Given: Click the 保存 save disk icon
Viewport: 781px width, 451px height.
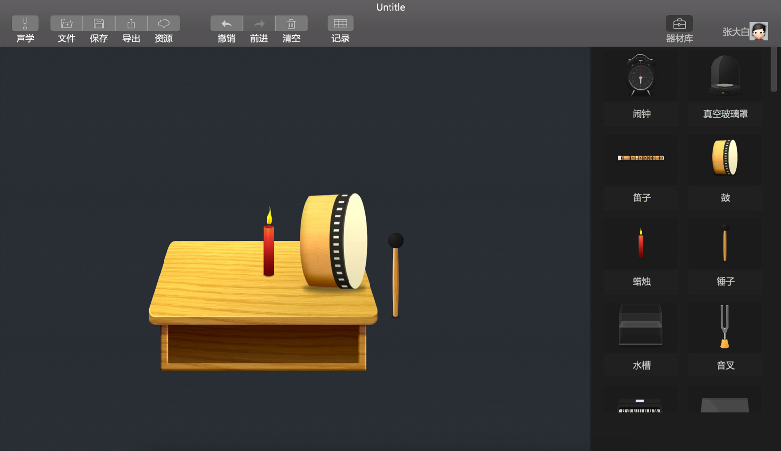Looking at the screenshot, I should pyautogui.click(x=99, y=23).
